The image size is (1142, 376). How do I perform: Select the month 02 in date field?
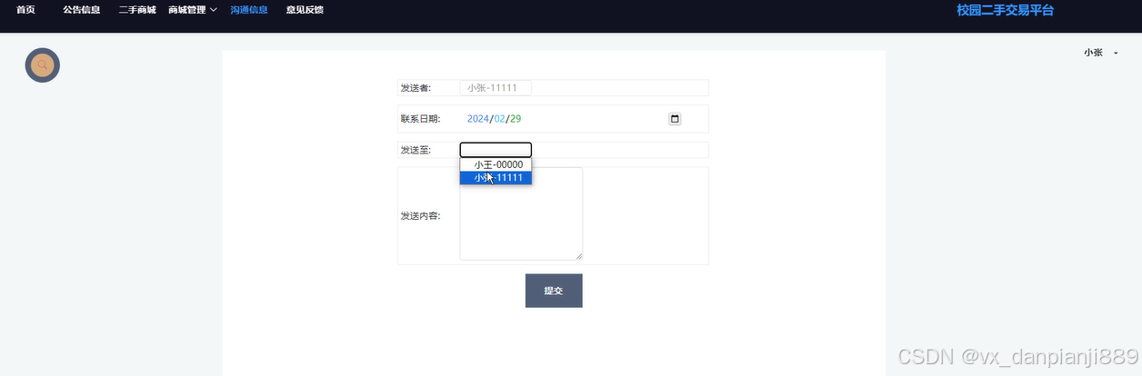click(499, 119)
